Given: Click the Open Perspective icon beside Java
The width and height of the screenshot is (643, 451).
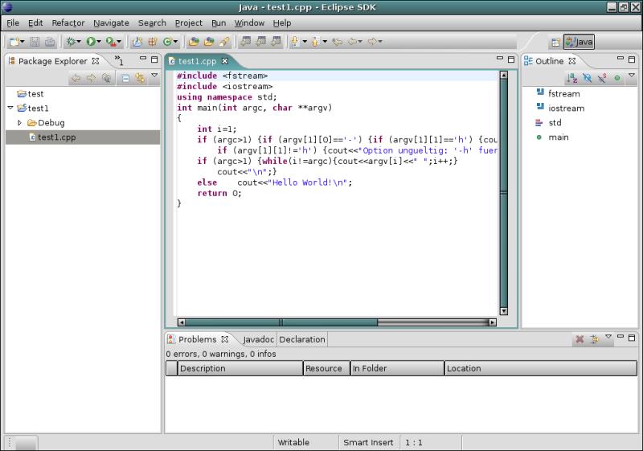Looking at the screenshot, I should point(555,42).
